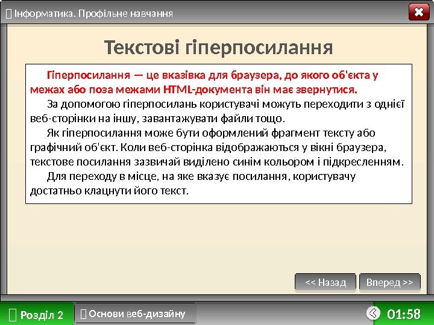Click the title Інформатика. Профільне навчання
The height and width of the screenshot is (325, 434).
click(x=93, y=13)
